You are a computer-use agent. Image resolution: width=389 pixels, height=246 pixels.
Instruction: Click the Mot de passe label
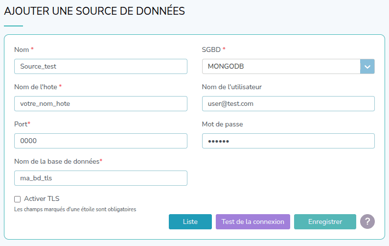222,124
